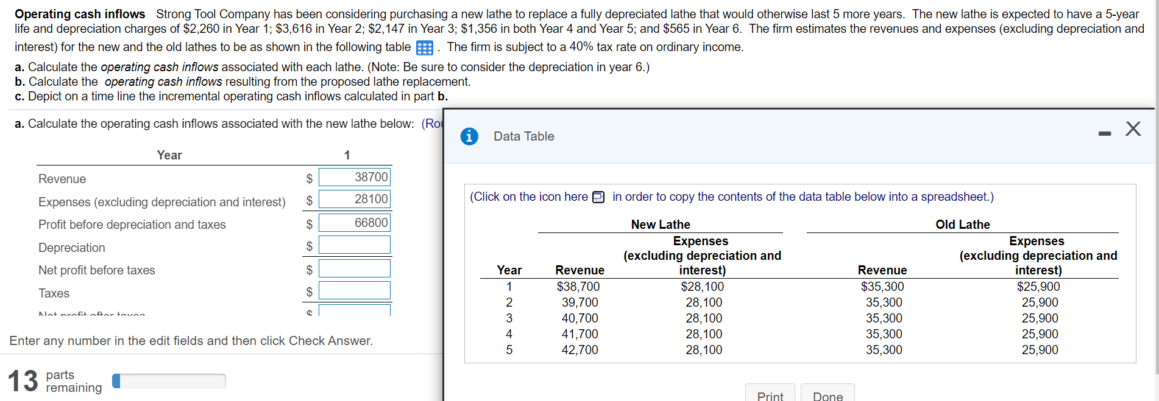Screen dimensions: 1159x401
Task: Click the empty Depreciation input field
Action: click(x=354, y=245)
